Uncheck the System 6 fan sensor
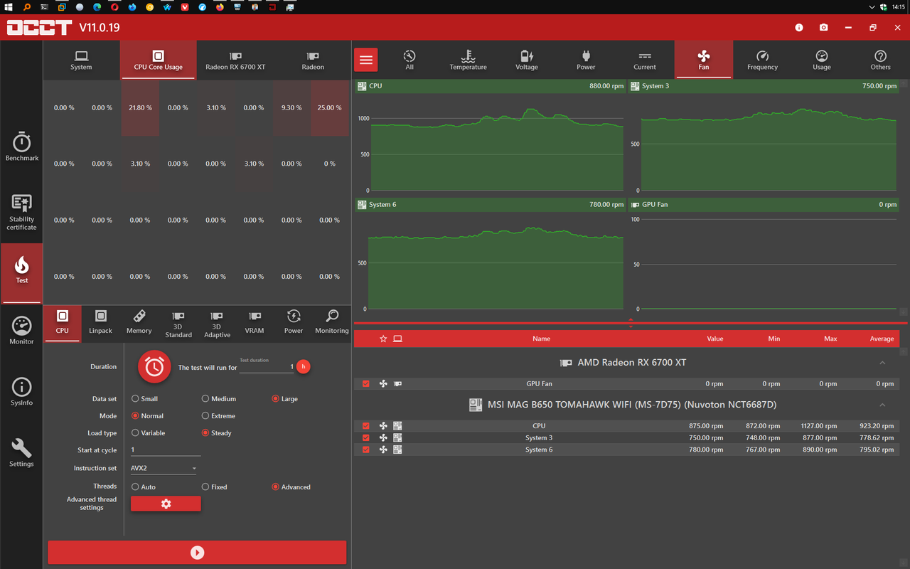Viewport: 910px width, 569px height. pos(365,449)
